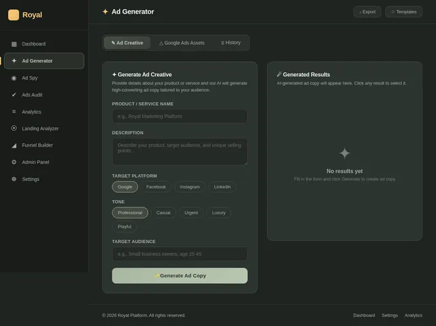Screen dimensions: 436x326
Task: Open Admin Panel gear icon
Action: (14, 162)
